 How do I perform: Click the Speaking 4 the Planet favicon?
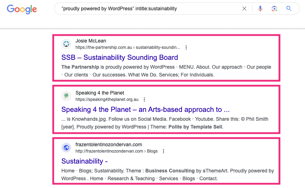point(66,96)
